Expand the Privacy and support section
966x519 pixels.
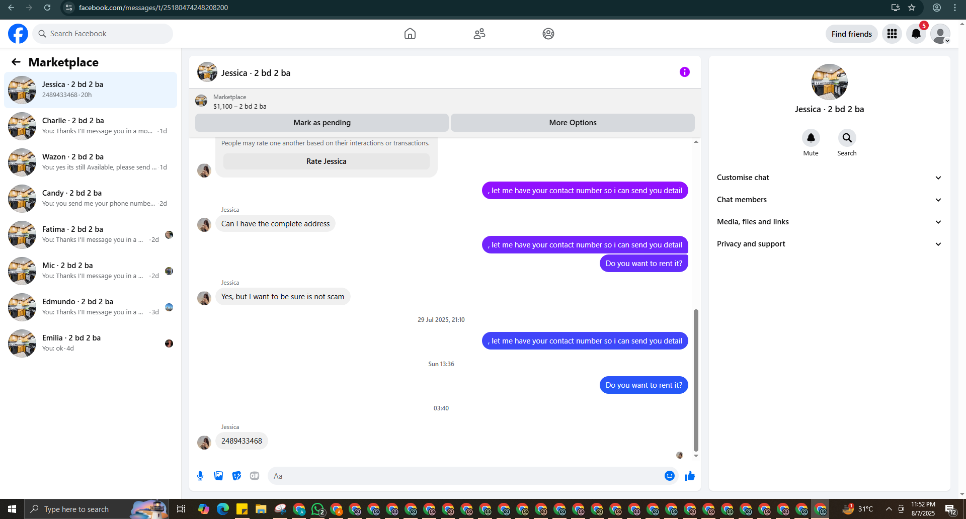829,244
